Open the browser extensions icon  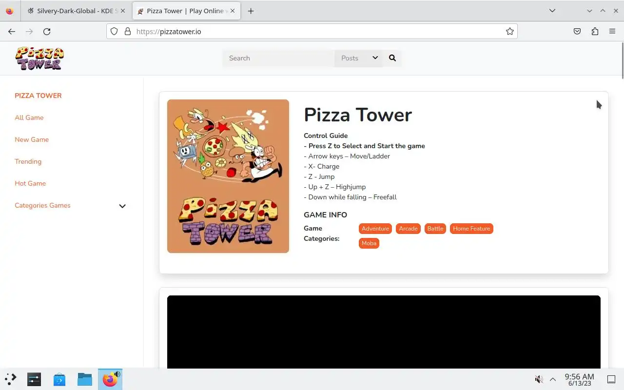pyautogui.click(x=595, y=31)
